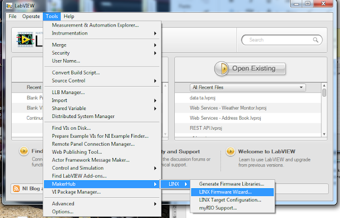
Task: Click the recent files scrollbar thumb
Action: coord(324,93)
